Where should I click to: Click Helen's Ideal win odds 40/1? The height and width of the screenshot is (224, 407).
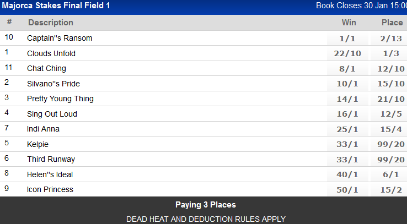pos(349,174)
